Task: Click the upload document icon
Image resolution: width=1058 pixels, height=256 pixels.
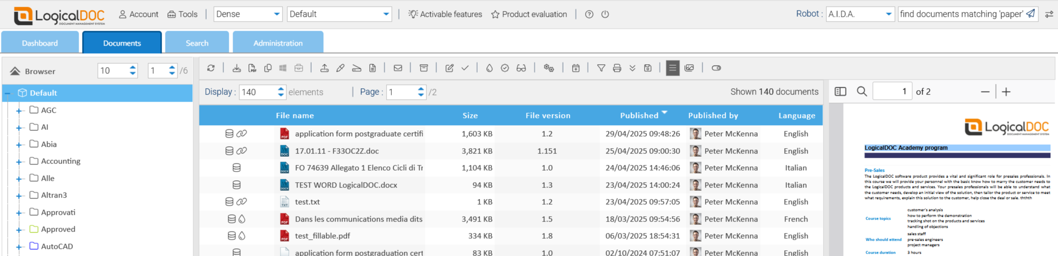Action: click(x=325, y=68)
